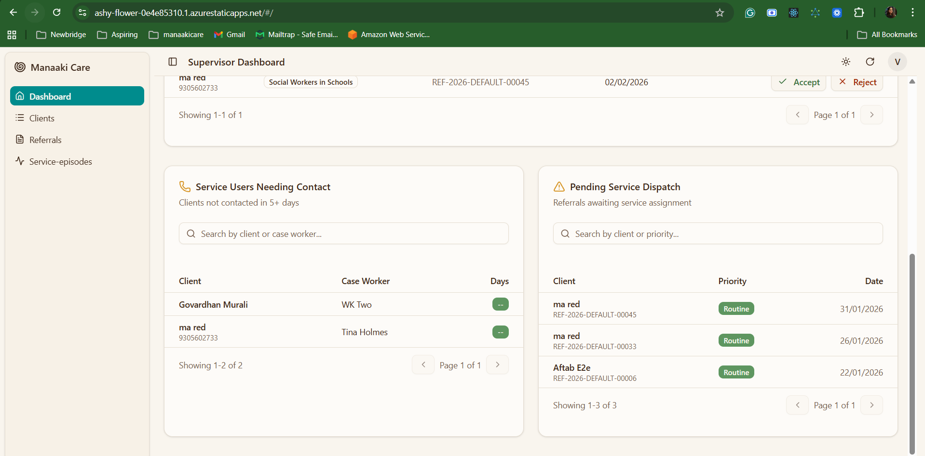The image size is (925, 456).
Task: Bookmark this page with star icon
Action: 720,13
